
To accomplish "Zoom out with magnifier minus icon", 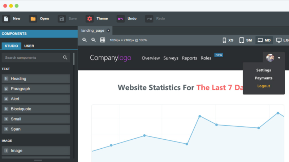I will tap(94, 40).
